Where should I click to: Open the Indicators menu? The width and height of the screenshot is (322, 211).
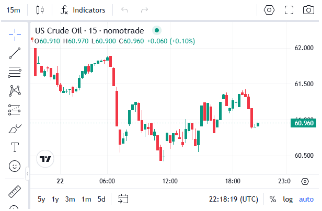click(83, 10)
